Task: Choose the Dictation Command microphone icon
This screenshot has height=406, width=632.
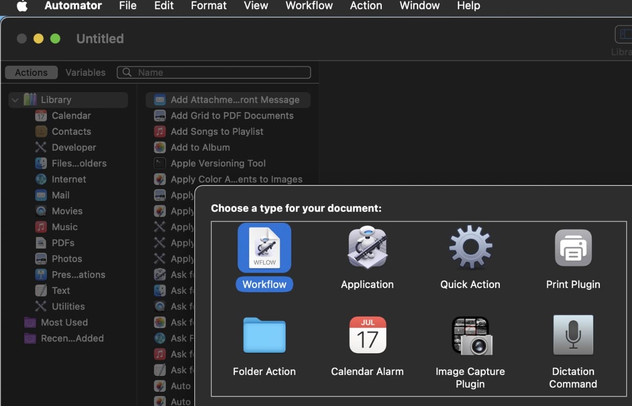Action: tap(573, 335)
